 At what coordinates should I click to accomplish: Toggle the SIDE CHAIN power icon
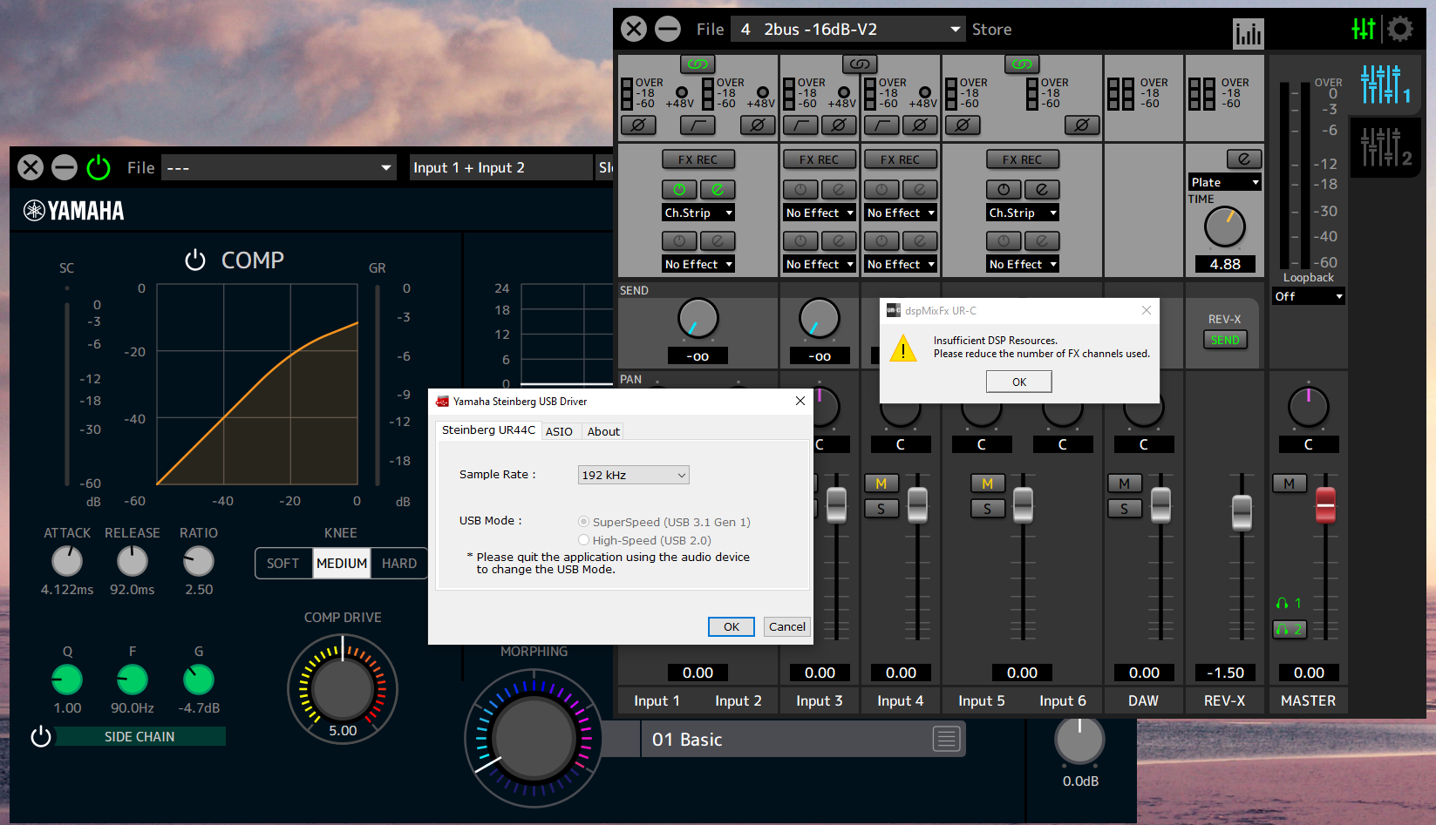(41, 737)
